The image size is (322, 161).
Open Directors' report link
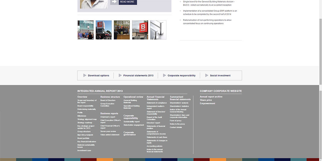tap(153, 123)
